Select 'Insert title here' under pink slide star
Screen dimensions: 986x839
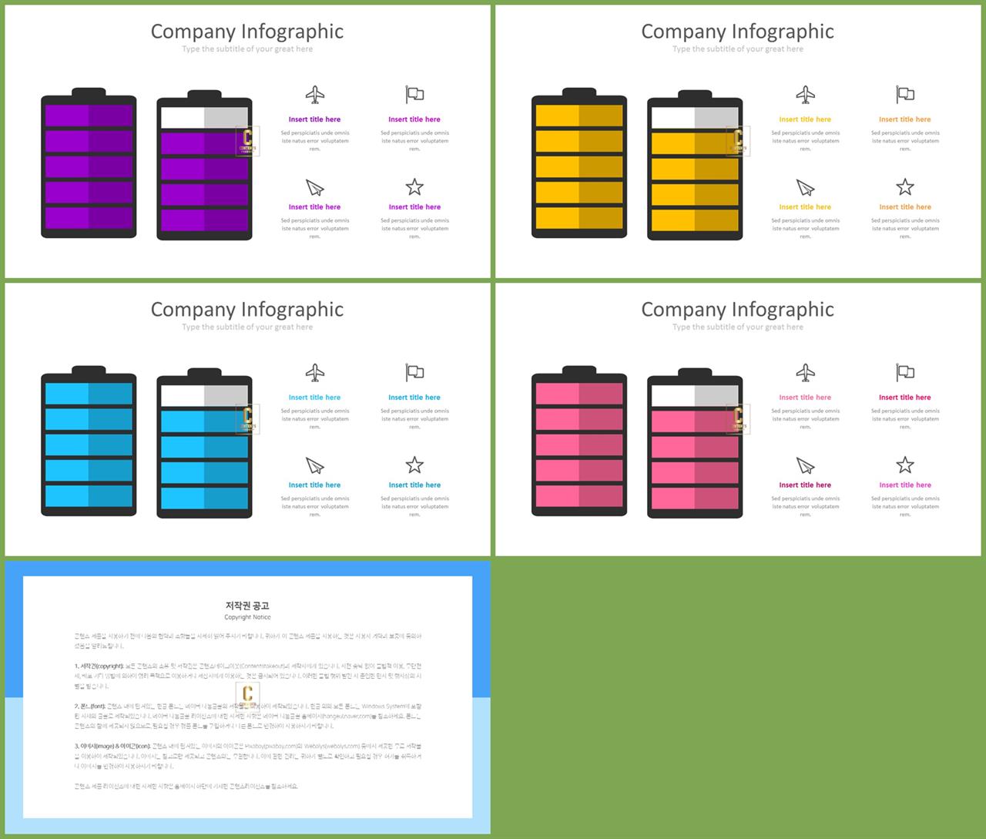coord(905,485)
